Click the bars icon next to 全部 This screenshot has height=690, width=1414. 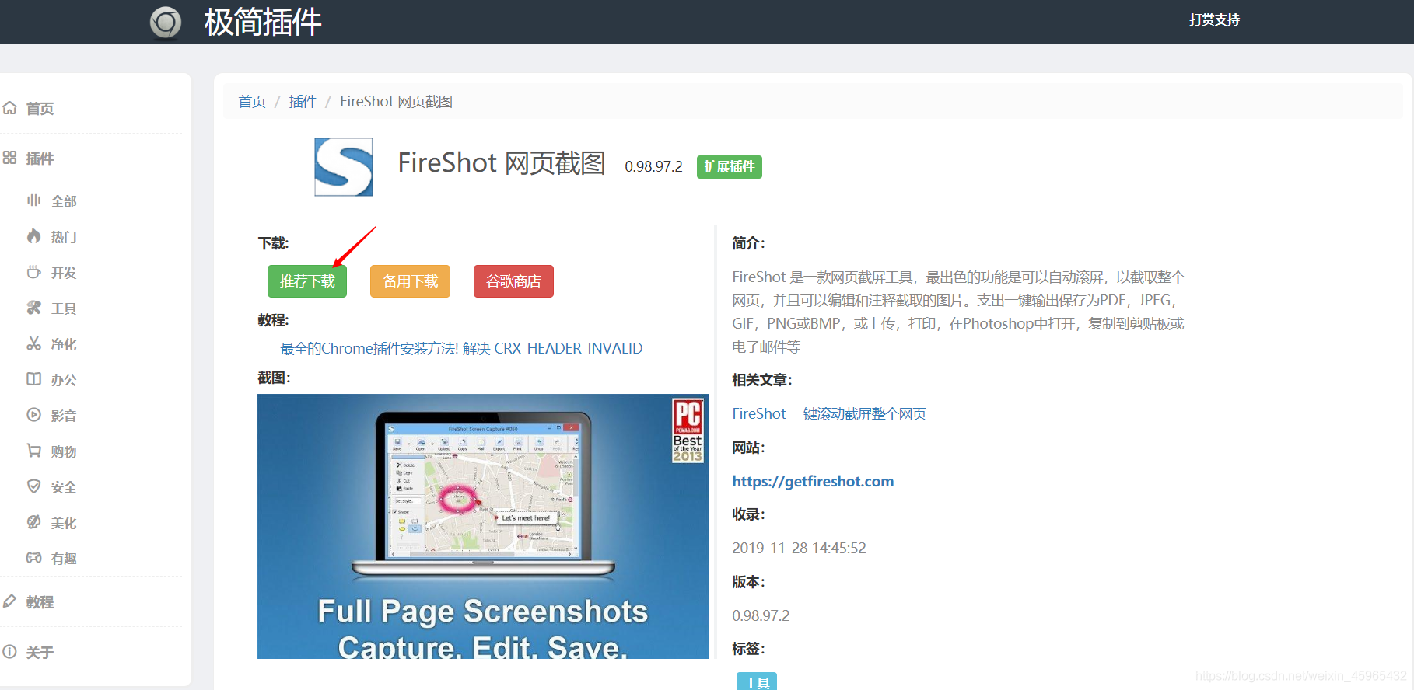[33, 200]
